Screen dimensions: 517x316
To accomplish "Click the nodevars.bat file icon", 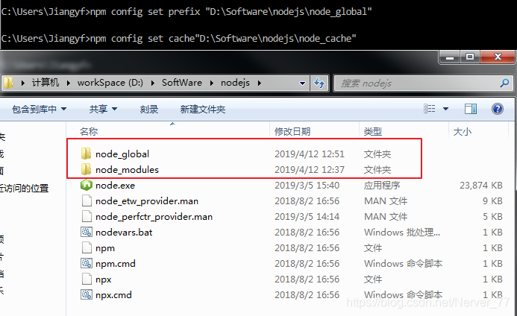I will (x=87, y=232).
